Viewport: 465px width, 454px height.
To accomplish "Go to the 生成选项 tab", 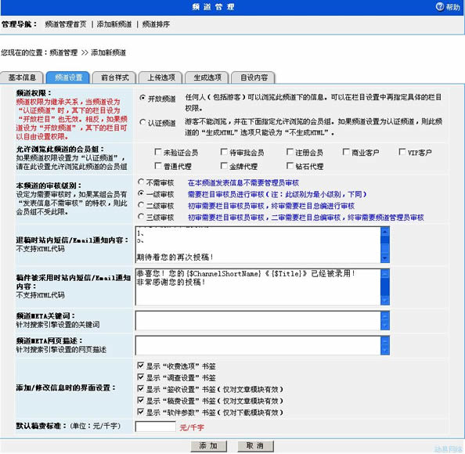I will click(x=207, y=77).
